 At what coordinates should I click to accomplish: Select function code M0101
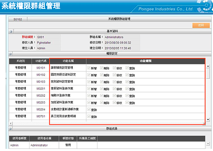click(x=41, y=68)
